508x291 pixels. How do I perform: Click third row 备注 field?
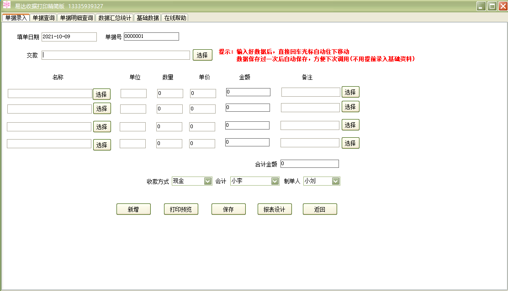310,125
